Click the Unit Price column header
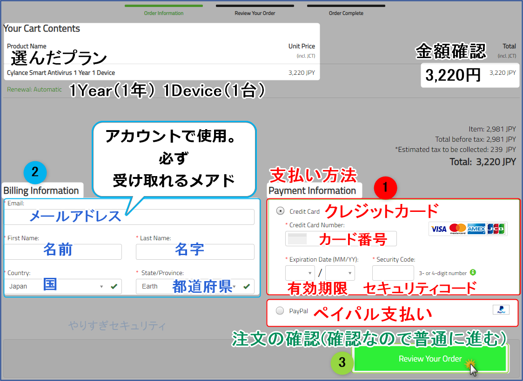Image resolution: width=523 pixels, height=381 pixels. click(x=302, y=46)
